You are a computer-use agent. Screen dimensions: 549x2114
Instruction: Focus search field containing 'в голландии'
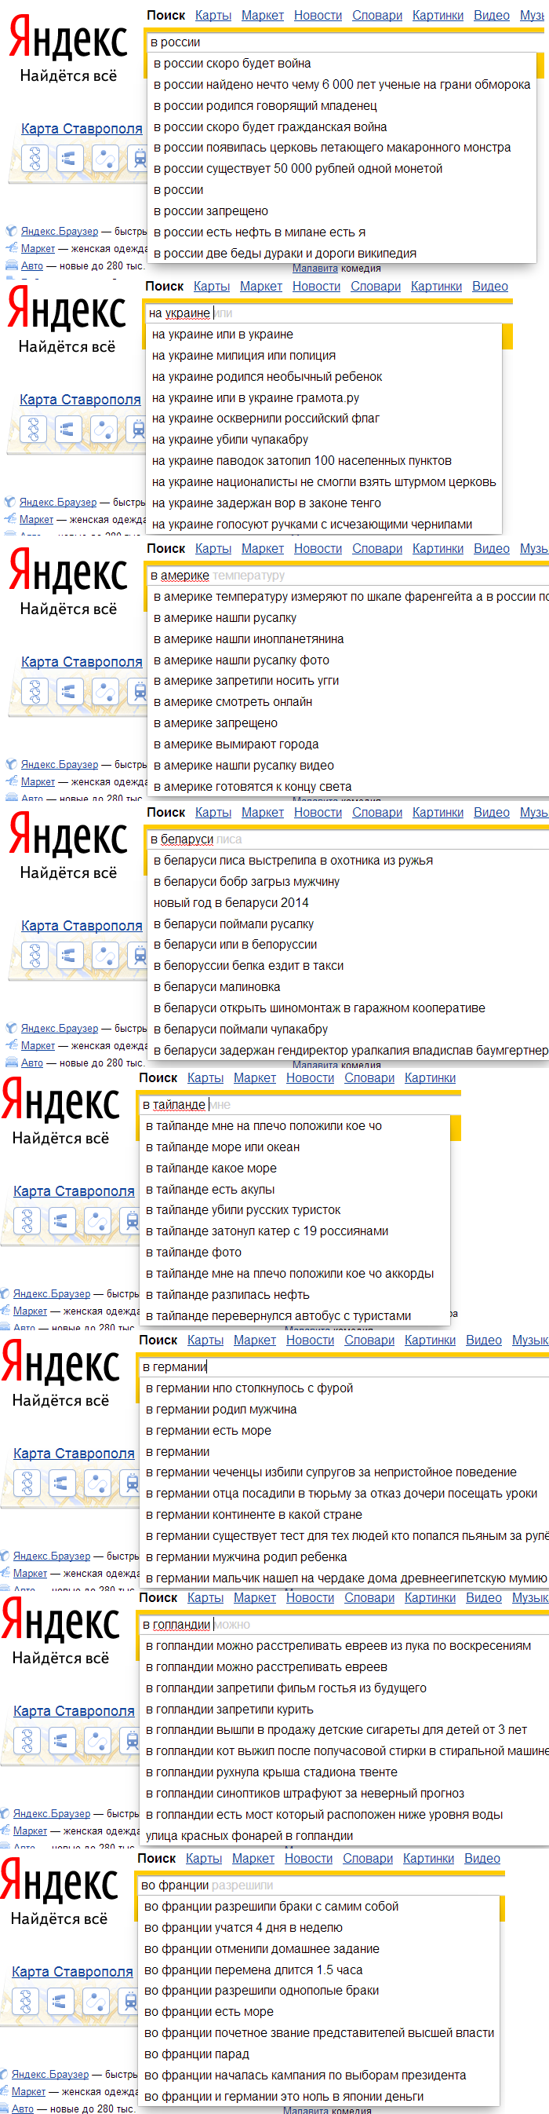[x=344, y=1625]
